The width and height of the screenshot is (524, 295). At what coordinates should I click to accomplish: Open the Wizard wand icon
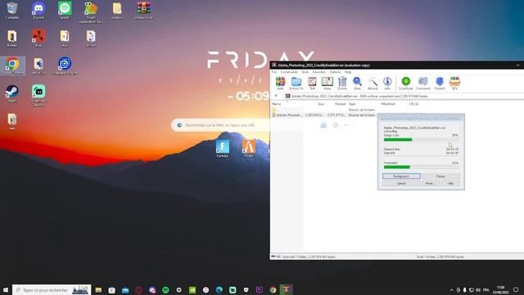point(373,83)
